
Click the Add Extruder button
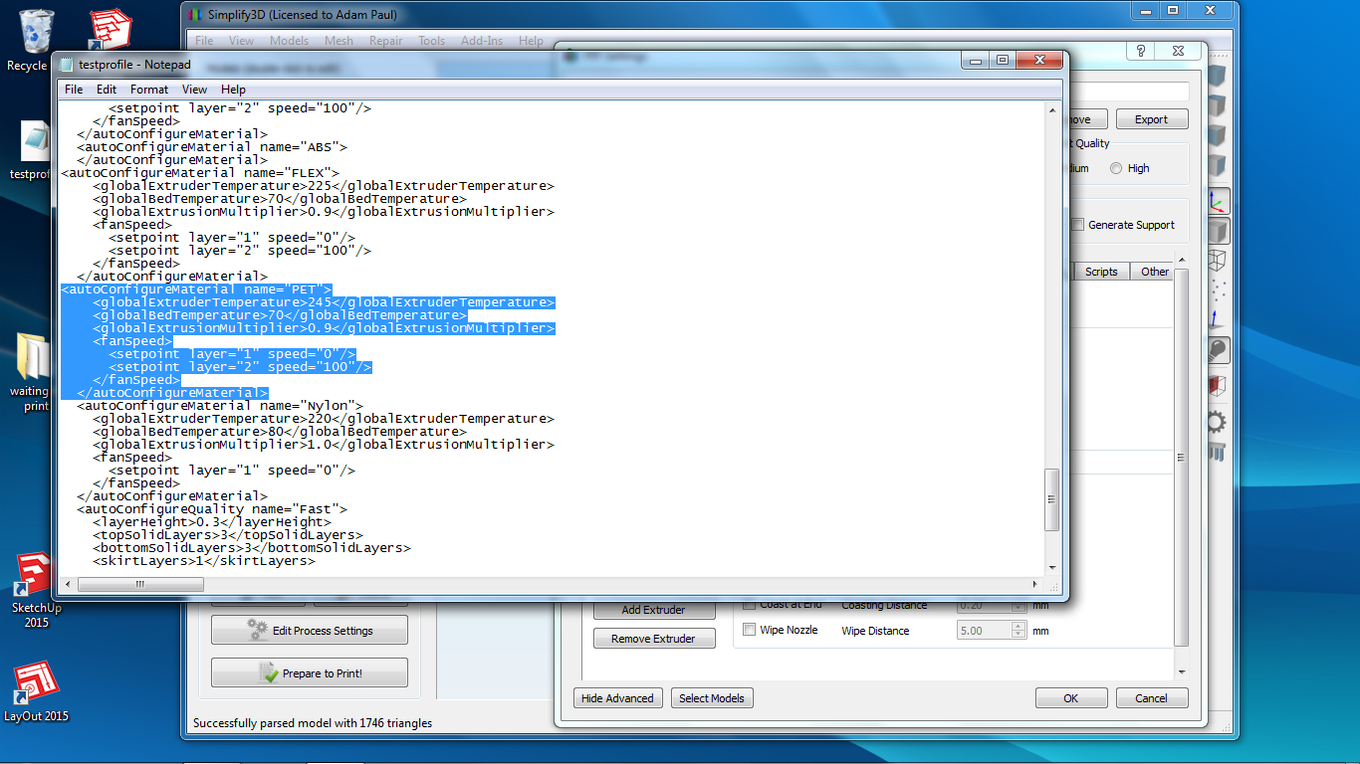pyautogui.click(x=654, y=610)
